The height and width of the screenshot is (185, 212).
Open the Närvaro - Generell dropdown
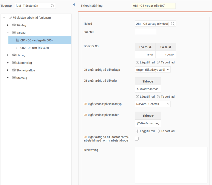point(153,104)
